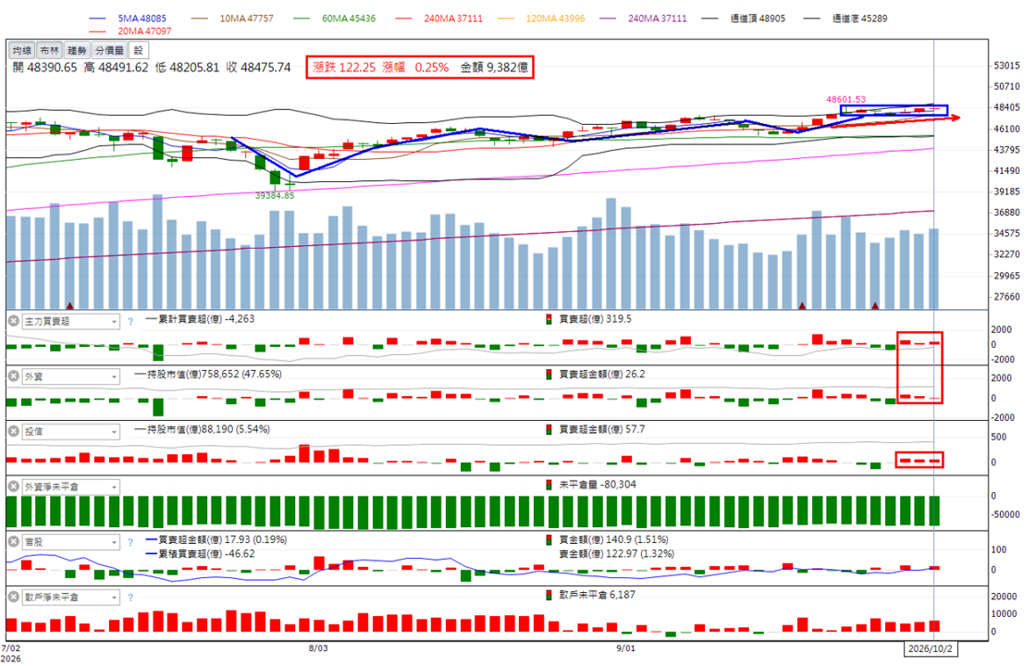Click the 累計買賣超(億) -4,263 legend
1036x666 pixels.
coord(200,319)
